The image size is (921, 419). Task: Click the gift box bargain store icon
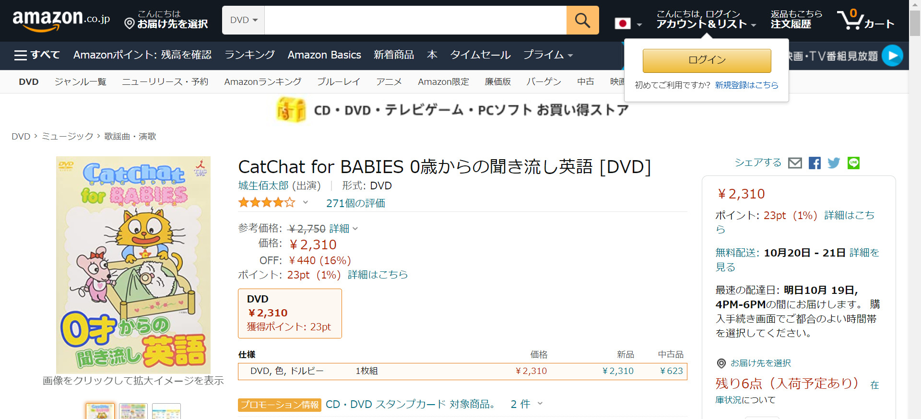[x=291, y=110]
